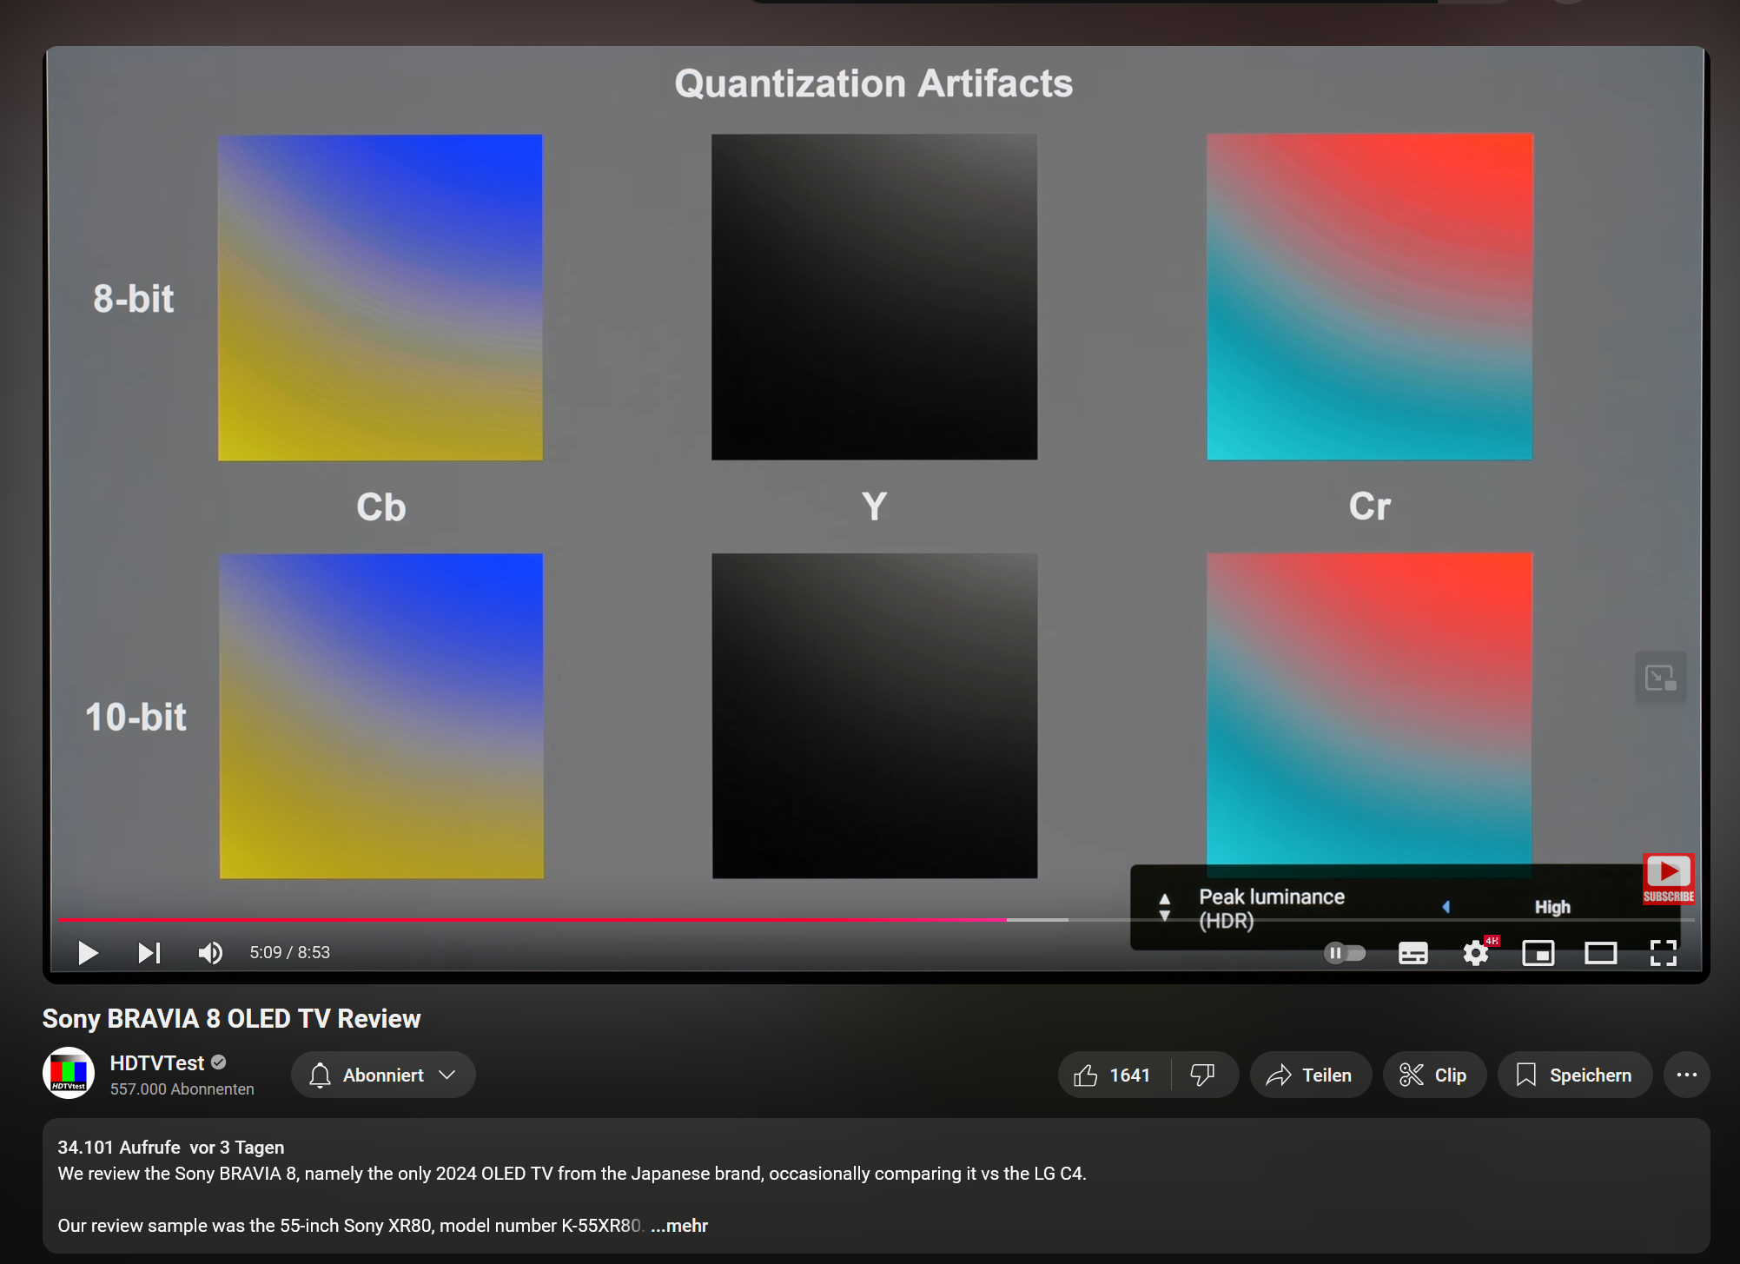Click the SUBSCRIBE watermark overlay
This screenshot has width=1740, height=1264.
pos(1668,878)
